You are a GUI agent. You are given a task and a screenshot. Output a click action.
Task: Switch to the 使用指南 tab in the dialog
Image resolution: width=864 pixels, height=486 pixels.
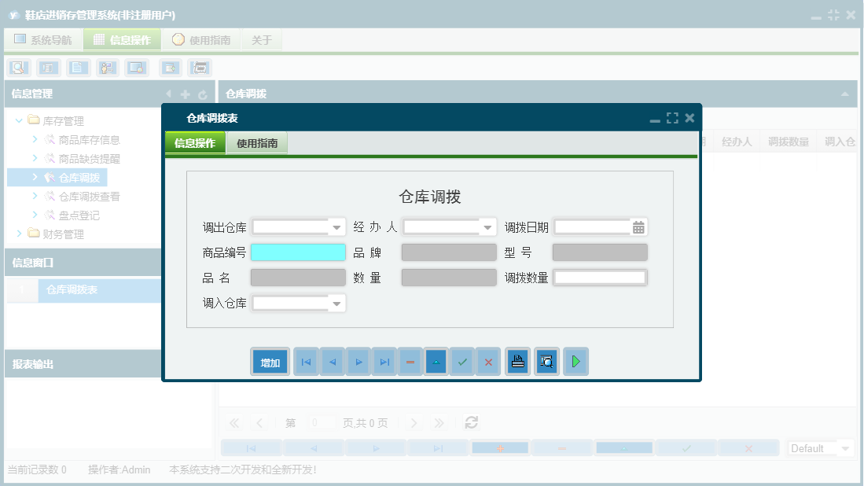coord(257,143)
